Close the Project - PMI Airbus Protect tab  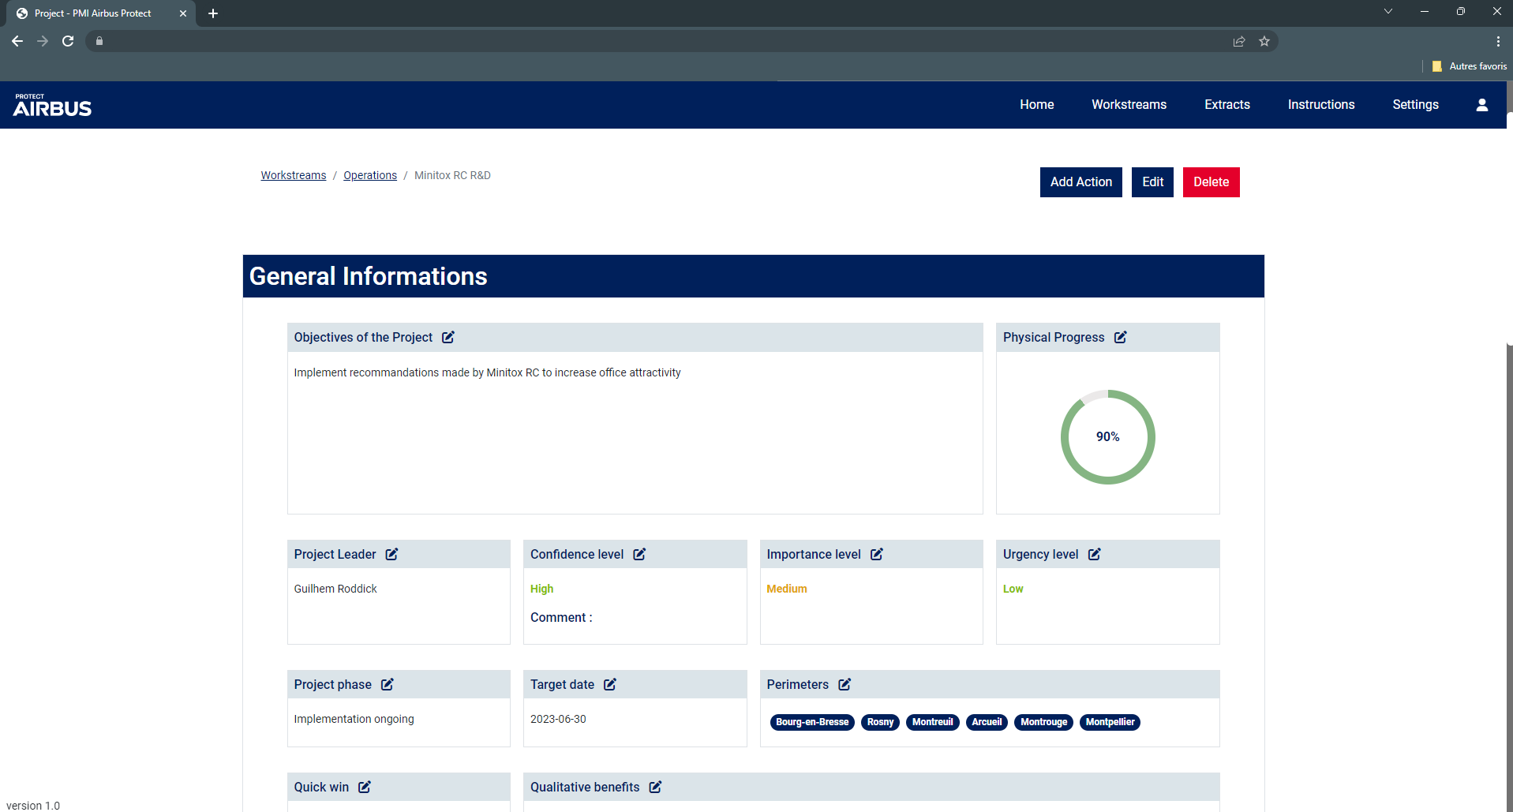(183, 13)
